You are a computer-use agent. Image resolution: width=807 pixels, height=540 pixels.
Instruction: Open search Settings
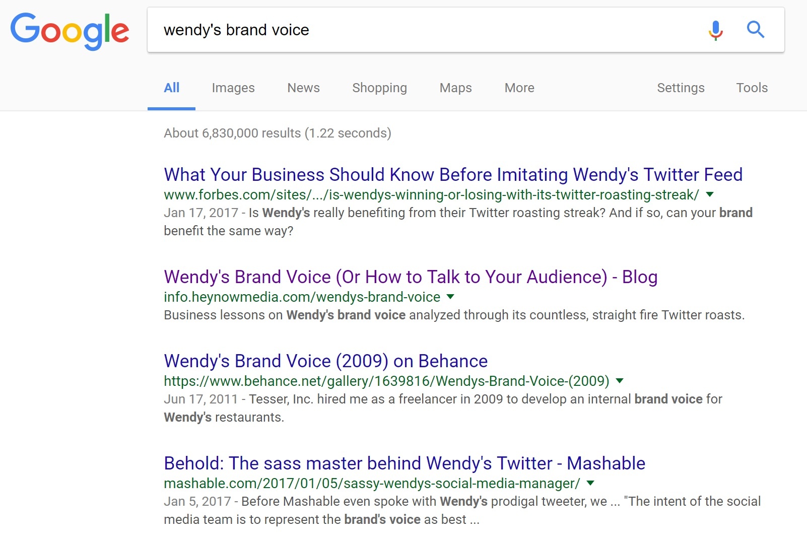click(681, 88)
